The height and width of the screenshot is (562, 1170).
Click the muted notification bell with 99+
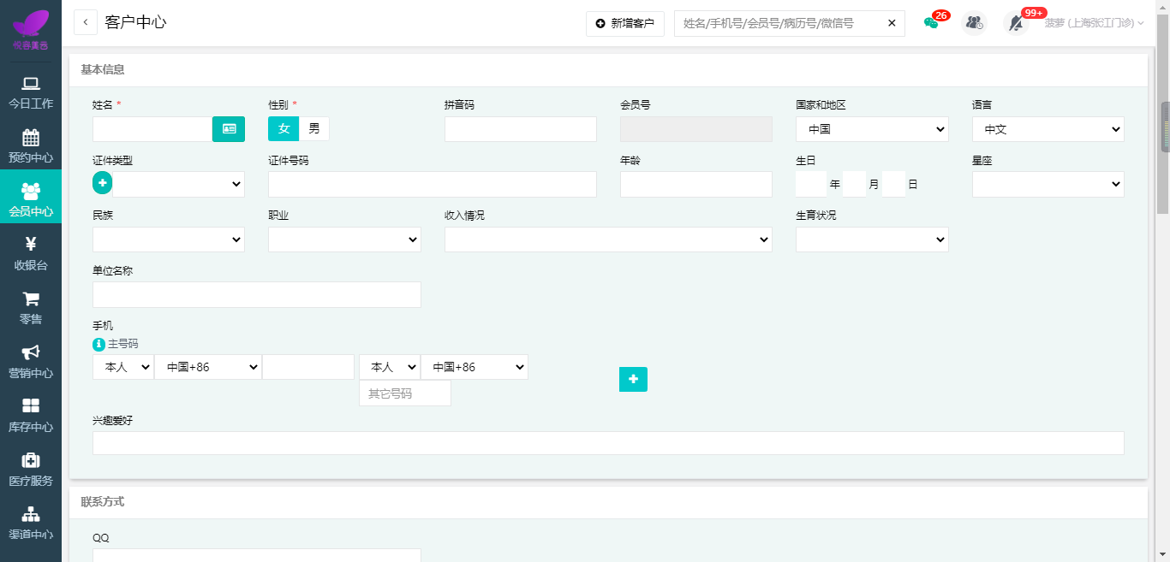[x=1016, y=23]
